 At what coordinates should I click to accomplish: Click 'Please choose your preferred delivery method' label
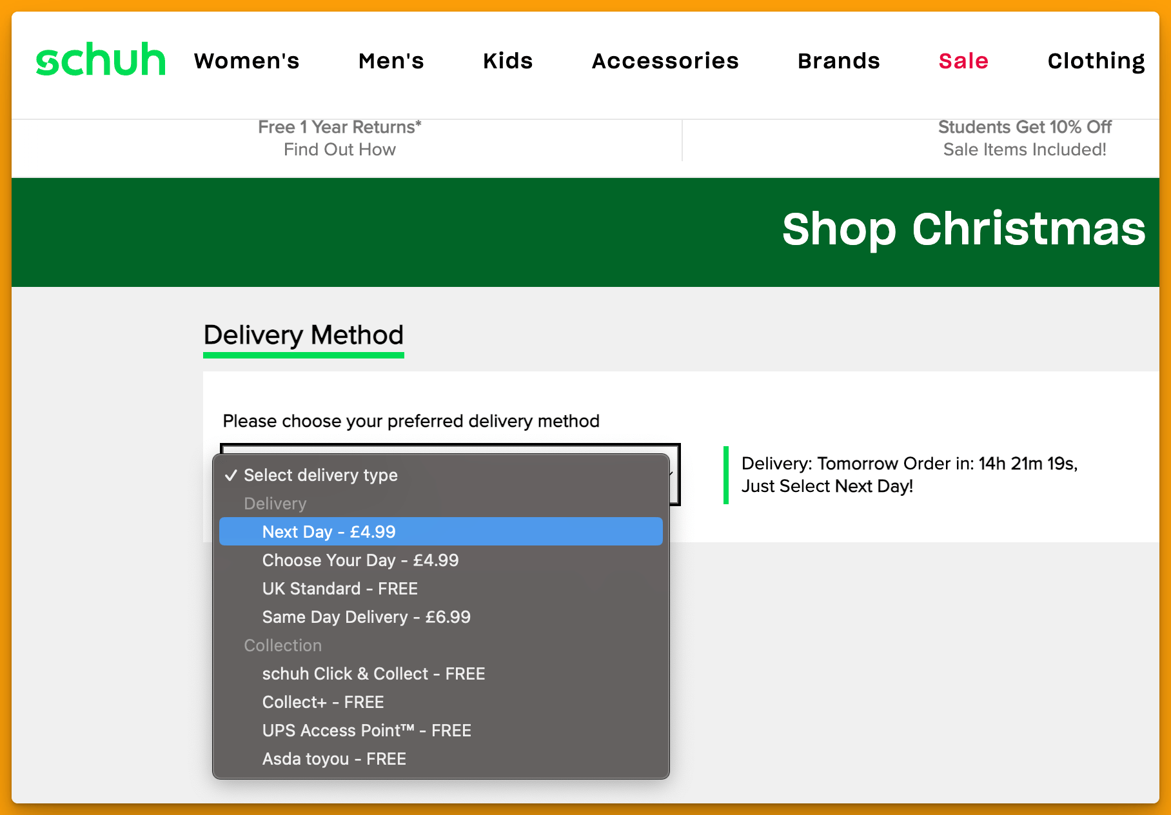411,421
